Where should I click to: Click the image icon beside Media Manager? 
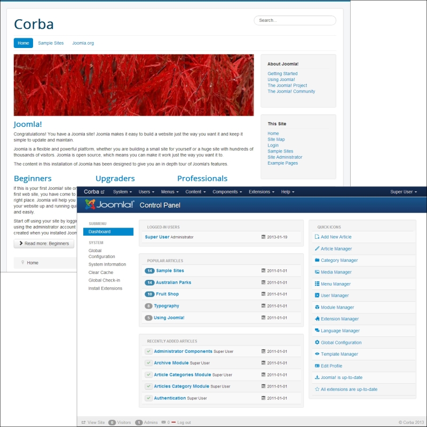click(317, 272)
